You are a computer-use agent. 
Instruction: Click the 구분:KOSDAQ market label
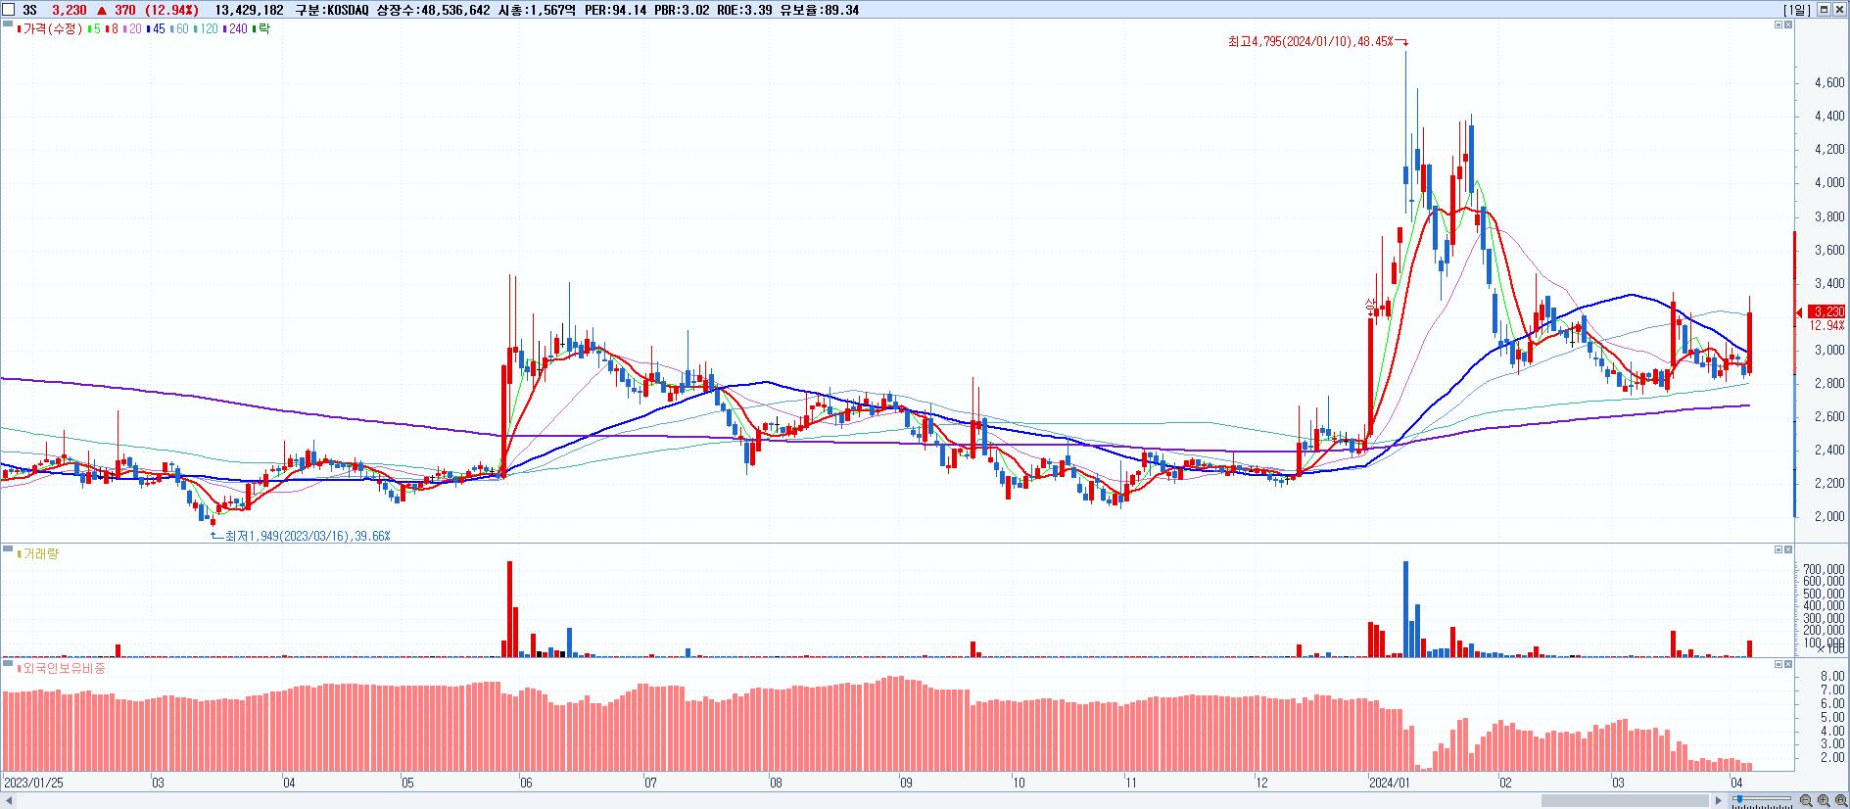pyautogui.click(x=332, y=10)
